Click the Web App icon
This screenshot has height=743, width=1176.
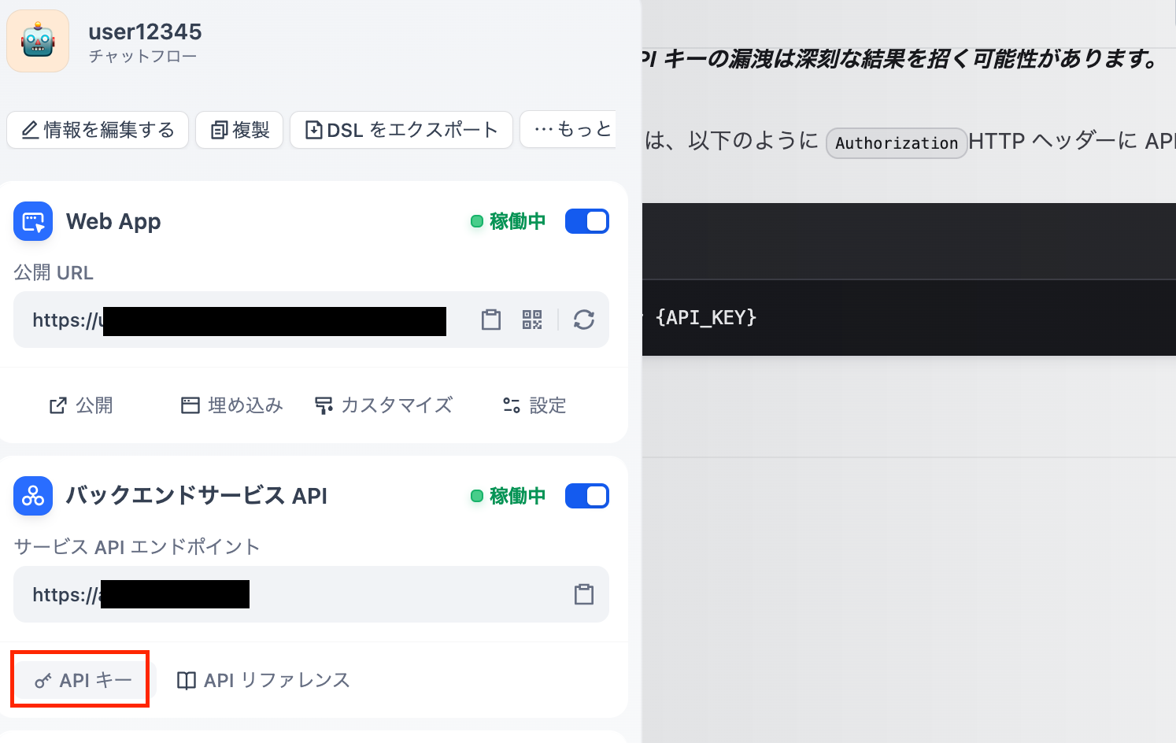click(33, 221)
